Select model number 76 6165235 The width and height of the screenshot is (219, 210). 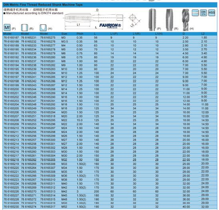pyautogui.click(x=29, y=53)
